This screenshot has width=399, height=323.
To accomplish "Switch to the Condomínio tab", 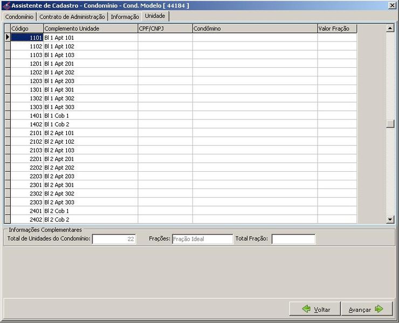I will pyautogui.click(x=19, y=17).
